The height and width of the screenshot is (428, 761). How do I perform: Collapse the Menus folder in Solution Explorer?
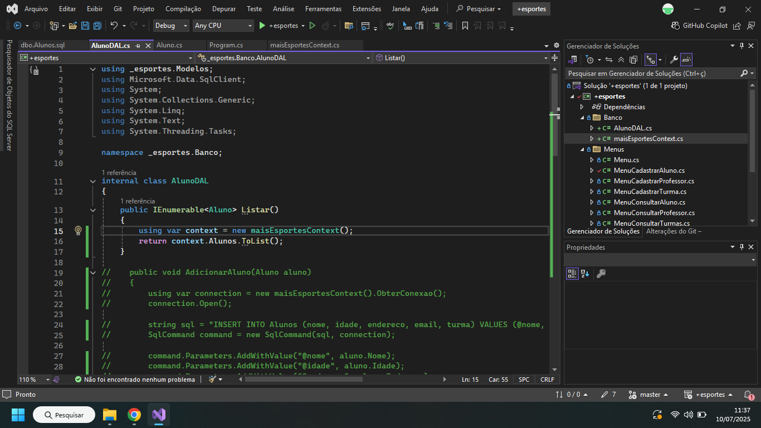pos(582,149)
